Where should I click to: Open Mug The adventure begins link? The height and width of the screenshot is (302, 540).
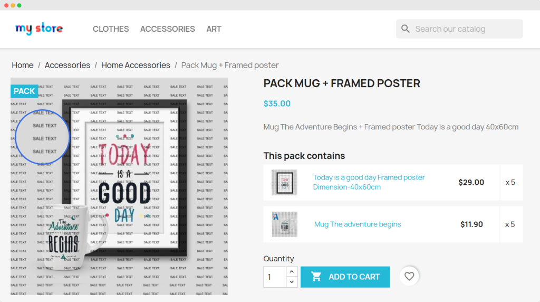(358, 224)
